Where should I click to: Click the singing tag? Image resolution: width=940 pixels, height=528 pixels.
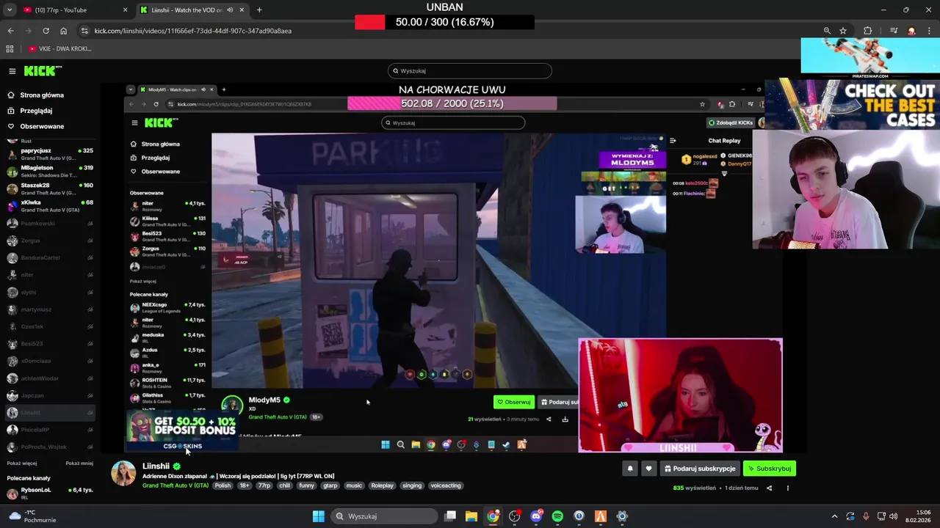coord(412,485)
